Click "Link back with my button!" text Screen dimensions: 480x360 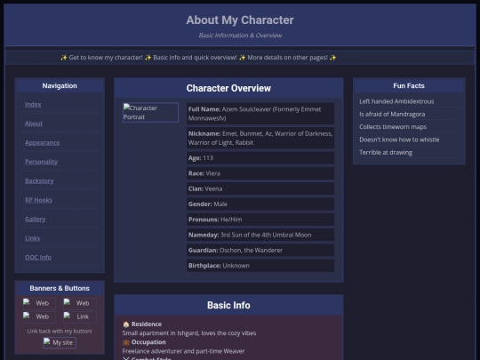point(60,332)
